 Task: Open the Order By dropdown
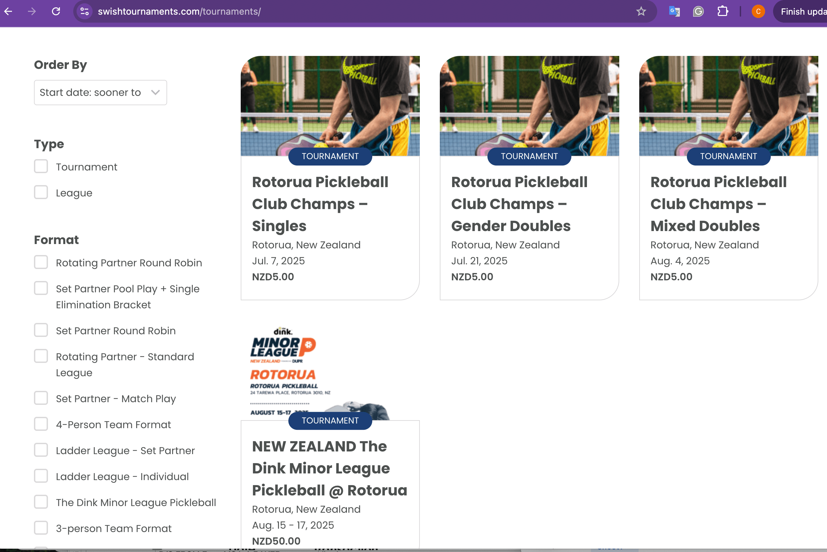[100, 93]
